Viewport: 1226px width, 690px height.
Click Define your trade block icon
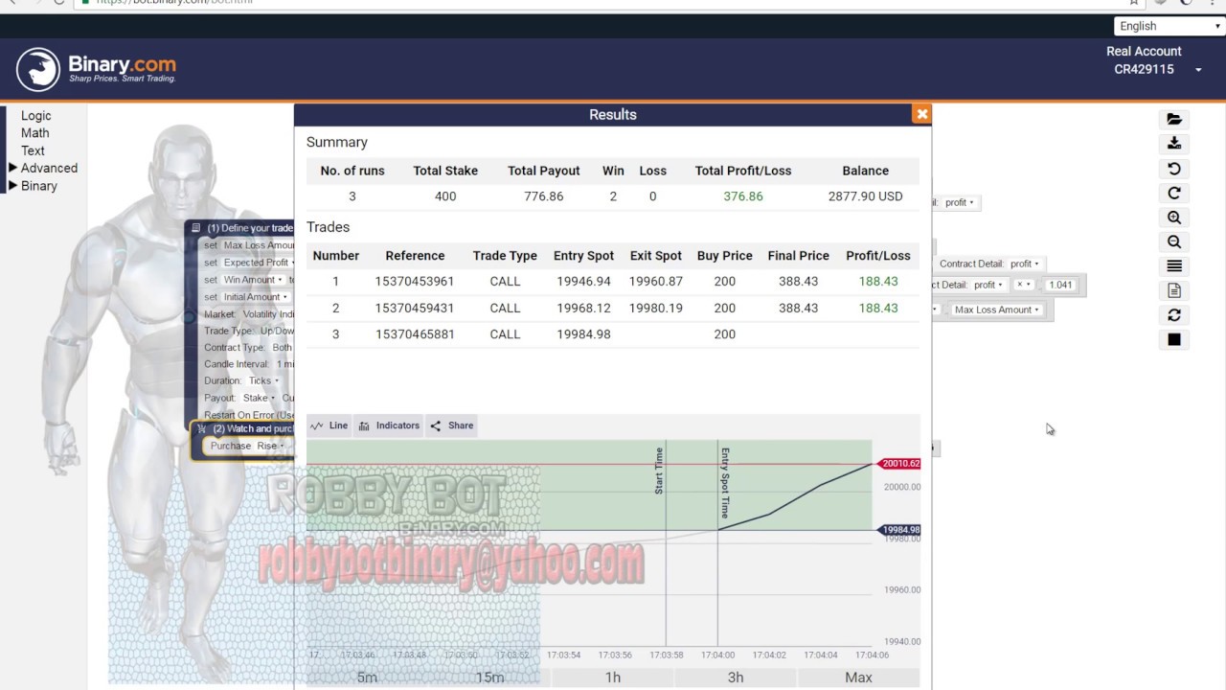[195, 228]
